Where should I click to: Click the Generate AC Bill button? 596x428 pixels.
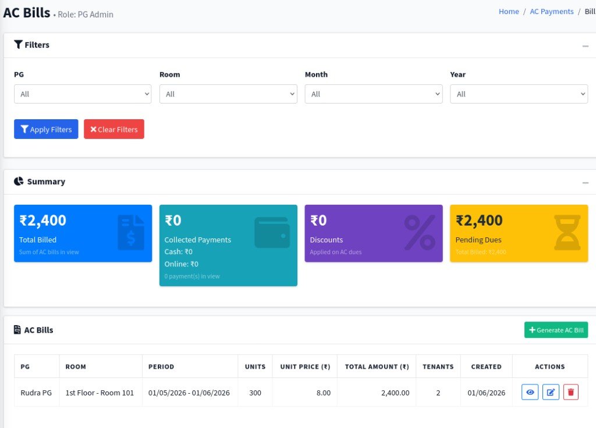pos(556,330)
